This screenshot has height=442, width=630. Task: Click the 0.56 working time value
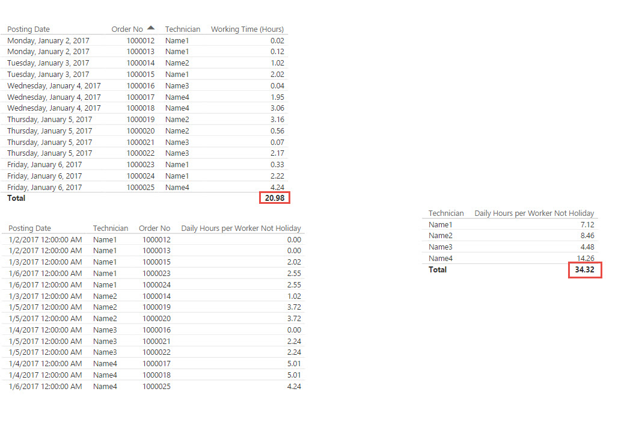point(277,131)
